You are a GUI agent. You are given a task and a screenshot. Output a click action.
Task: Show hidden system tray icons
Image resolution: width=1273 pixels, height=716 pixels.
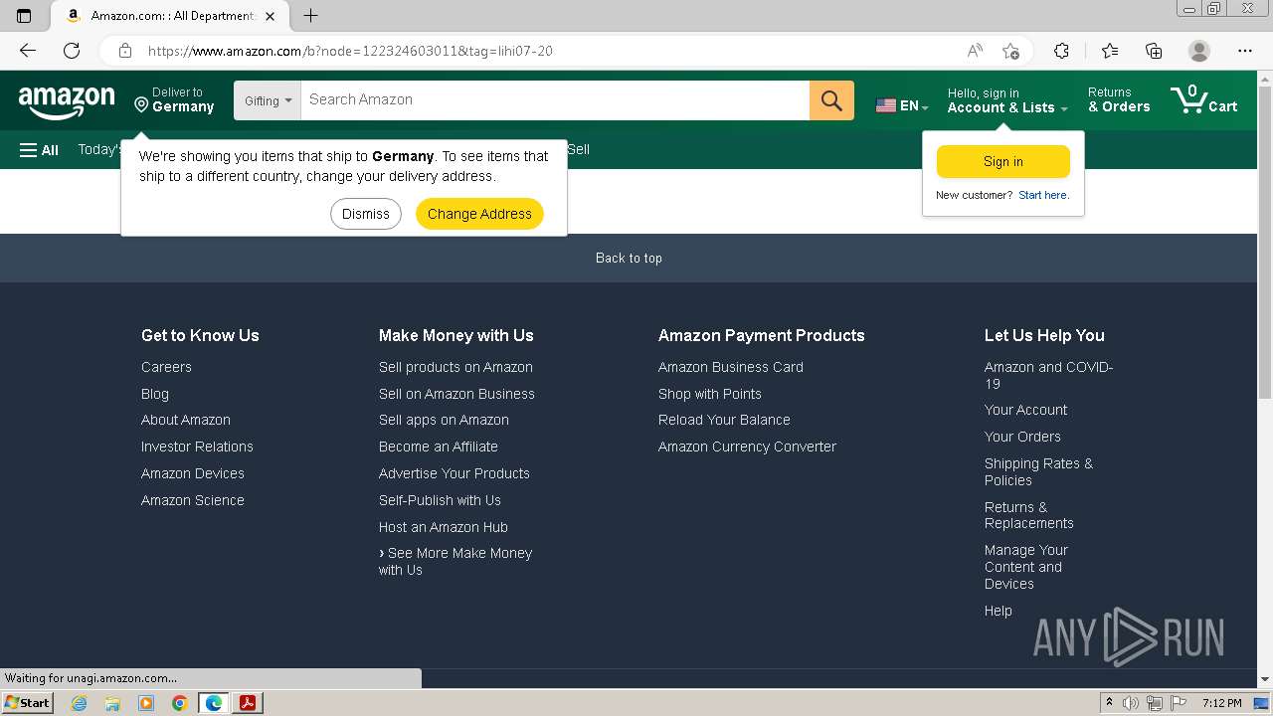click(x=1109, y=703)
